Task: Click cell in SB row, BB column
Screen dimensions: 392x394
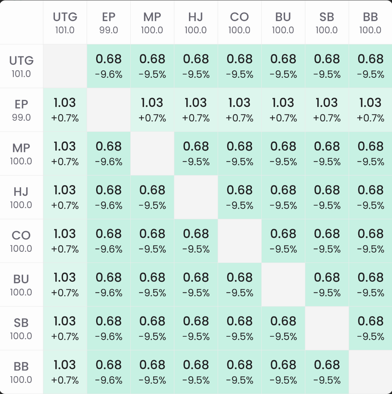Action: [x=370, y=328]
